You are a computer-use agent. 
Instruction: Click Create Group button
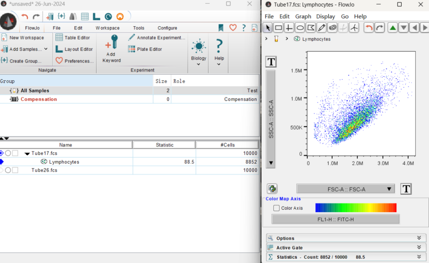[x=21, y=61]
